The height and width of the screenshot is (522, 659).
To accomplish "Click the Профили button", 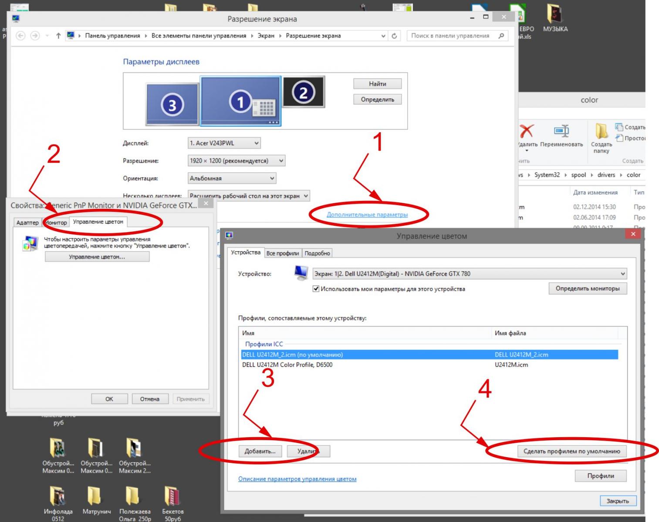I will [x=601, y=476].
